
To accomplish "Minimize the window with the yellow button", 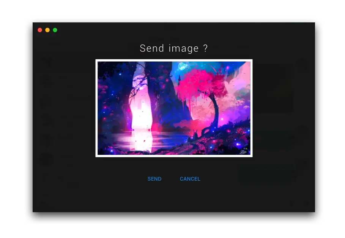I will pyautogui.click(x=47, y=30).
